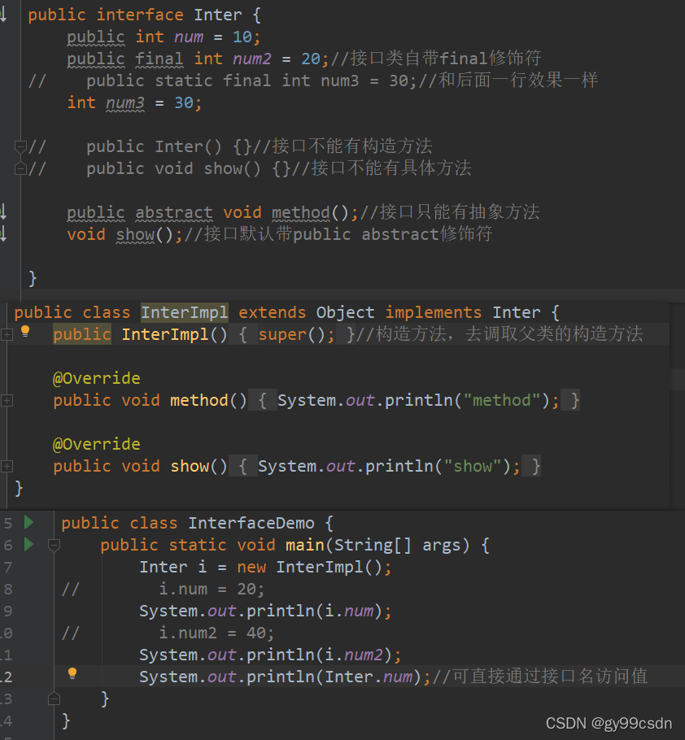Click 'i.num' inside println on line 9
Viewport: 685px width, 740px height.
(x=349, y=611)
